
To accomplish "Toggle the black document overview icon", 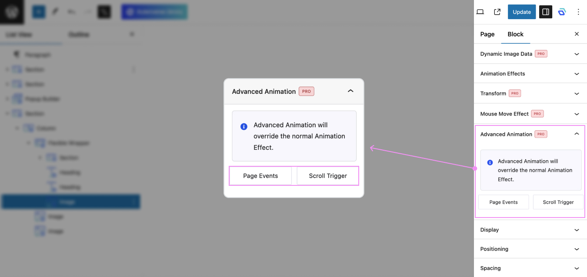I will (104, 12).
